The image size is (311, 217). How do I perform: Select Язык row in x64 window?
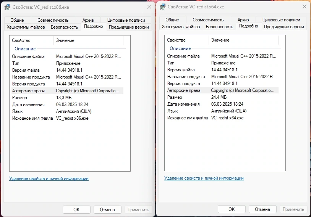coord(222,111)
